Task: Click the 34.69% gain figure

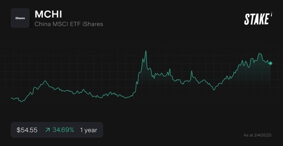Action: coord(63,130)
